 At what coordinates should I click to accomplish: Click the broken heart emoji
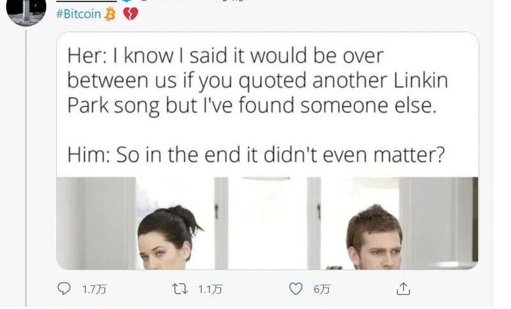click(130, 14)
